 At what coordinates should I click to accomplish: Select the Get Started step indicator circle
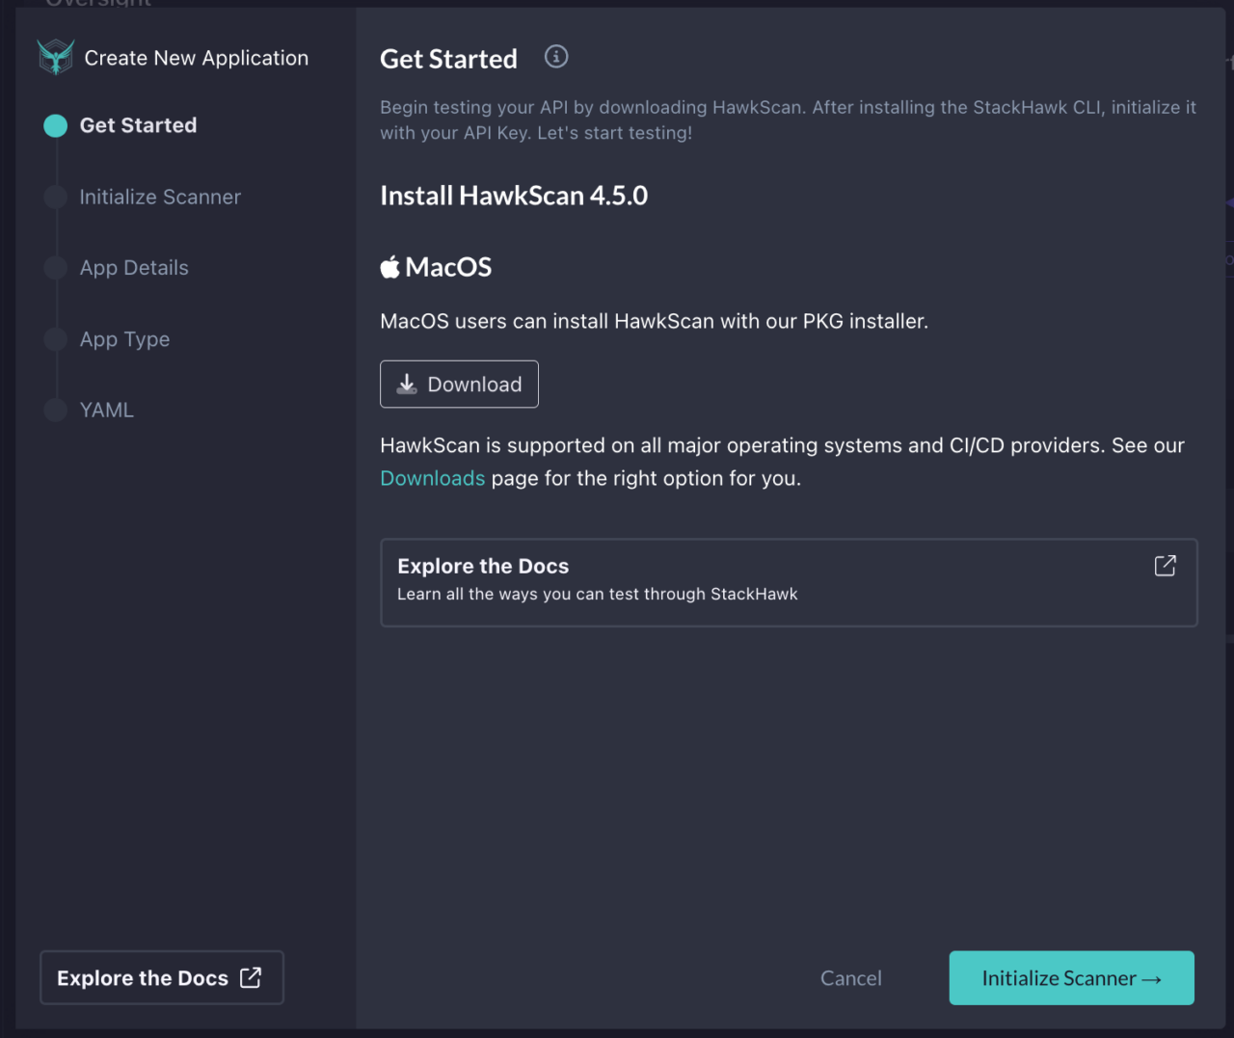point(56,125)
